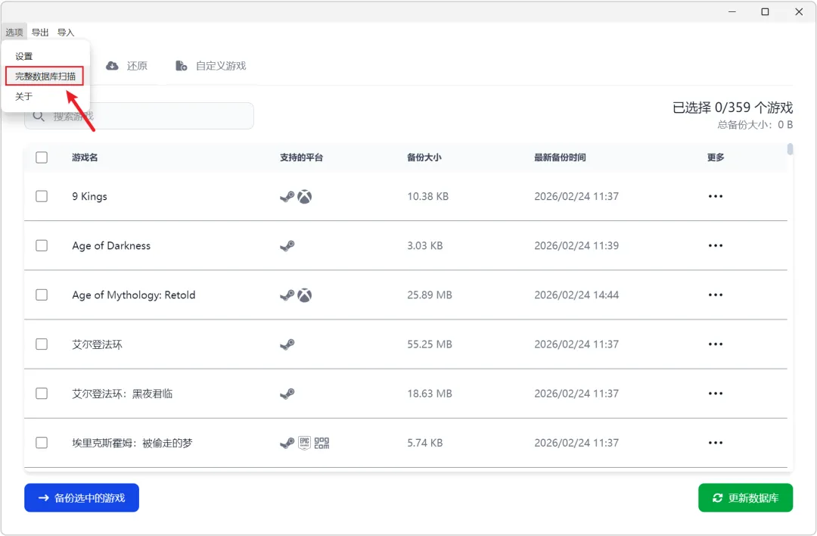Click the Xbox platform icon for 9 Kings
Screen dimensions: 817x536
(304, 197)
